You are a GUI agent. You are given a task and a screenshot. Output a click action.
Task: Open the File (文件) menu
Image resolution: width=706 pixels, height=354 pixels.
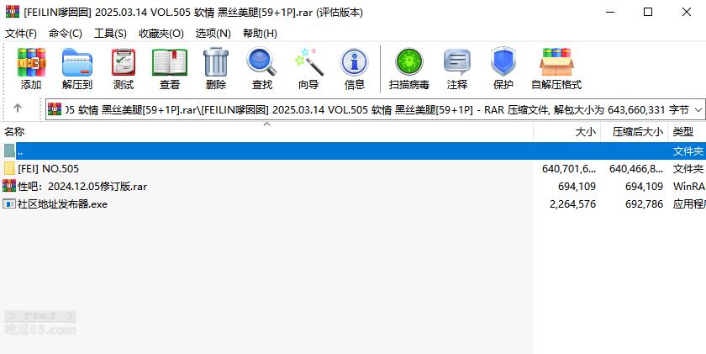[x=21, y=33]
